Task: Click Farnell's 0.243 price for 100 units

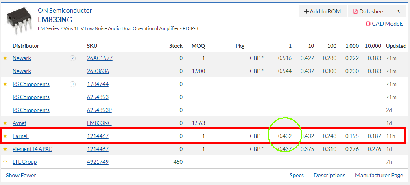Action: [x=329, y=136]
